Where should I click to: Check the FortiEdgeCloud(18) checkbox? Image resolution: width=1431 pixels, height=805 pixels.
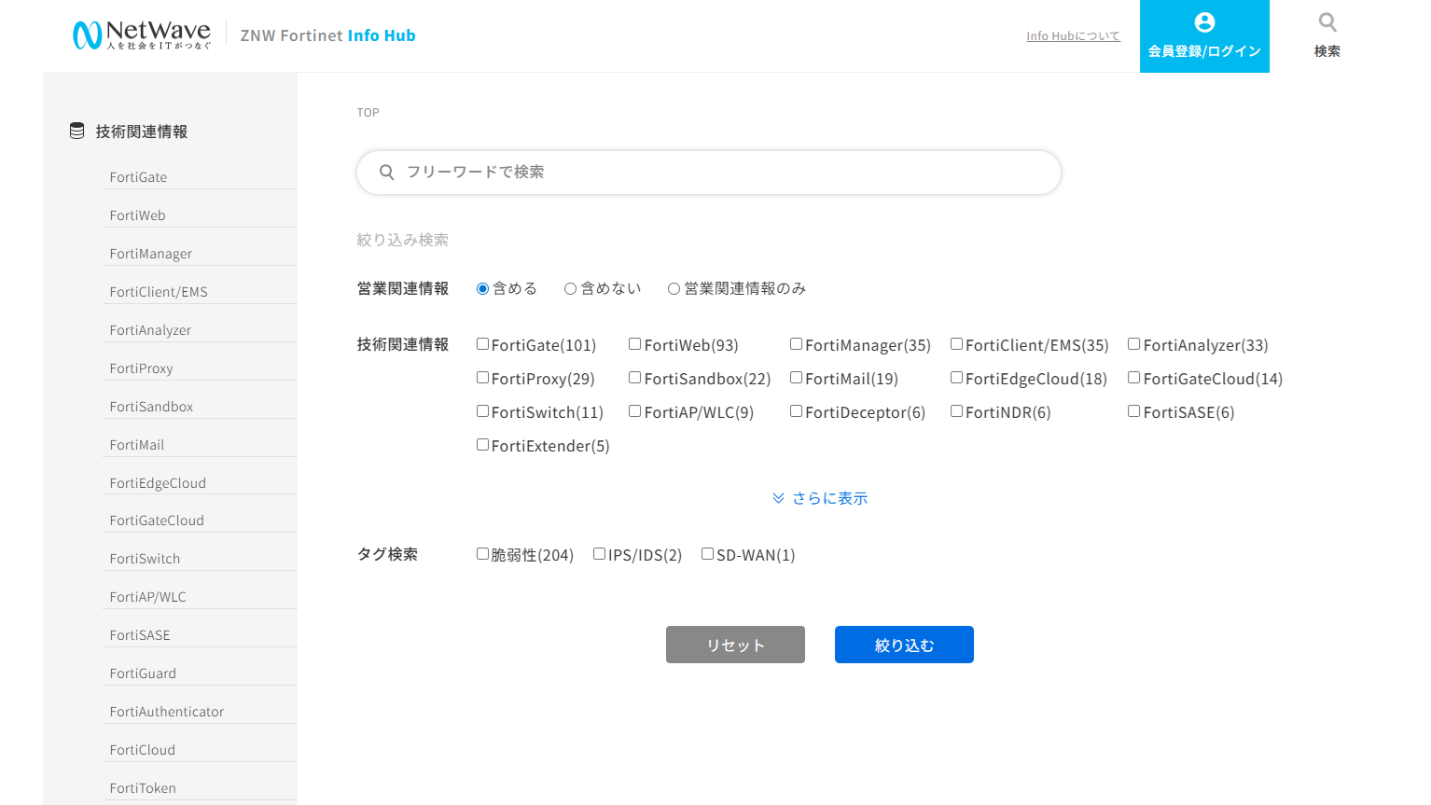click(x=956, y=378)
